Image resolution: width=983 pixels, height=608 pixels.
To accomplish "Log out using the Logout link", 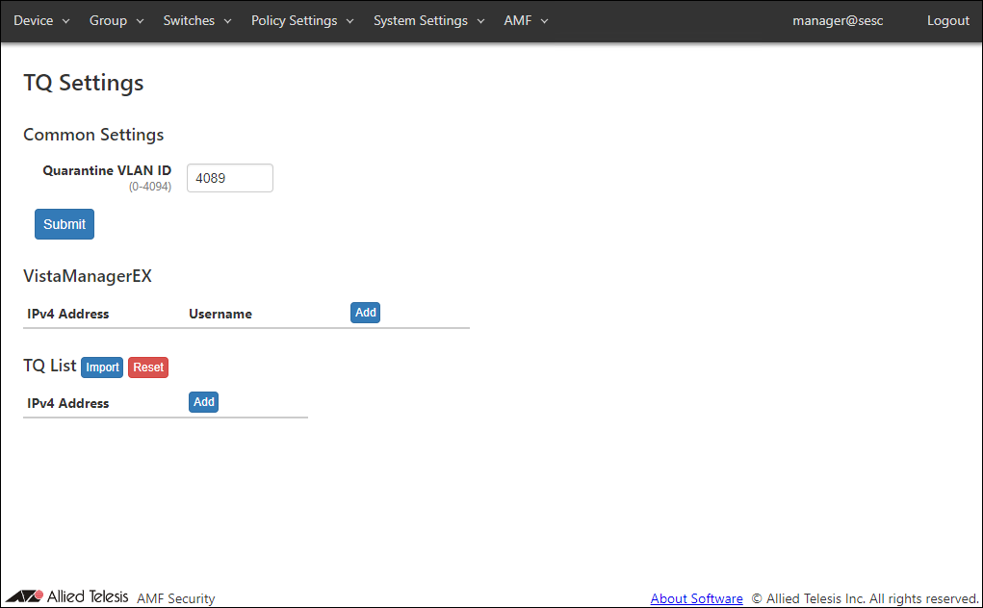I will click(x=947, y=21).
